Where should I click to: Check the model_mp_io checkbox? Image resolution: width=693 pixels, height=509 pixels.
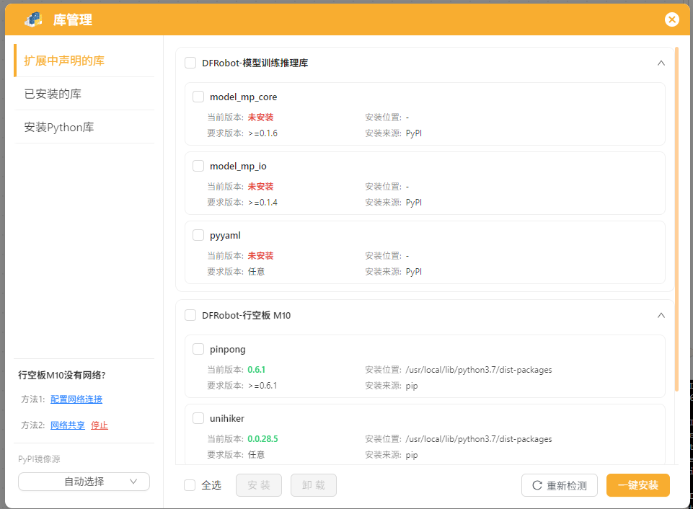point(198,166)
